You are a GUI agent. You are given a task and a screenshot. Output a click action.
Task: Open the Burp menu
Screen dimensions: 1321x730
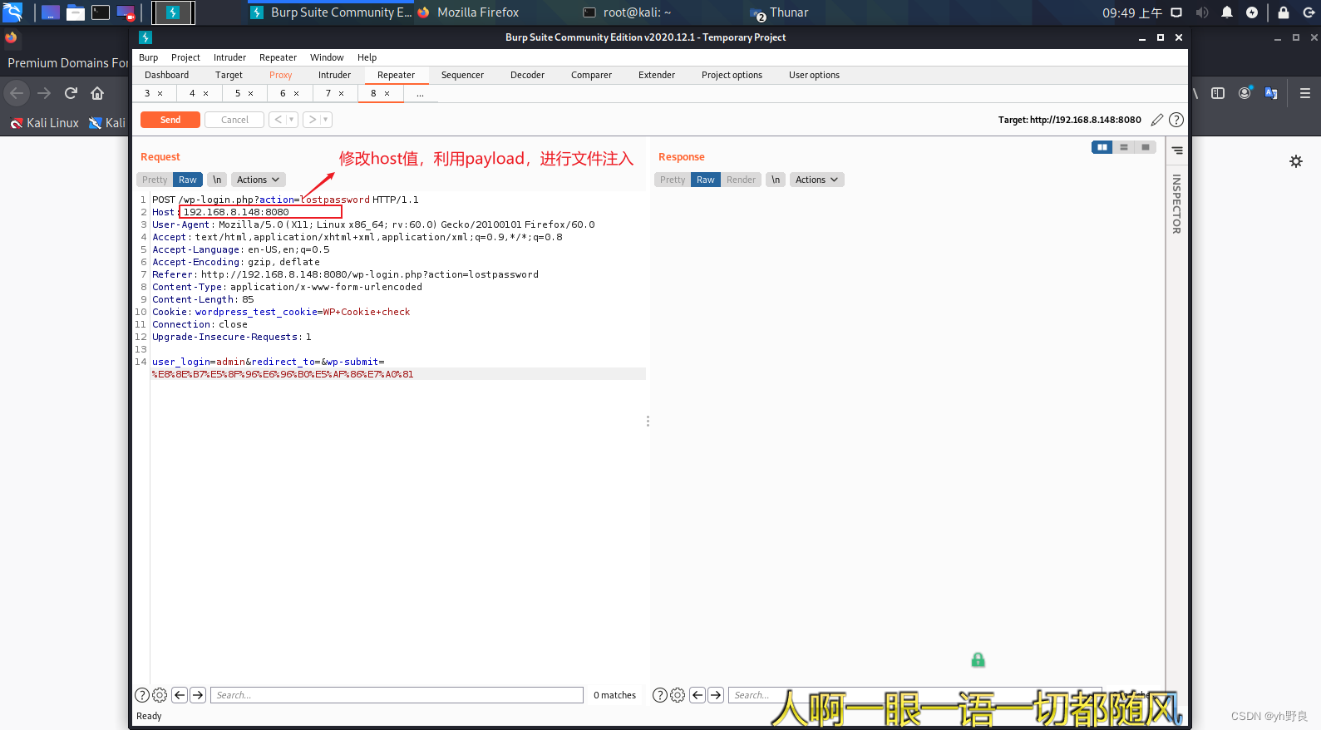point(148,57)
